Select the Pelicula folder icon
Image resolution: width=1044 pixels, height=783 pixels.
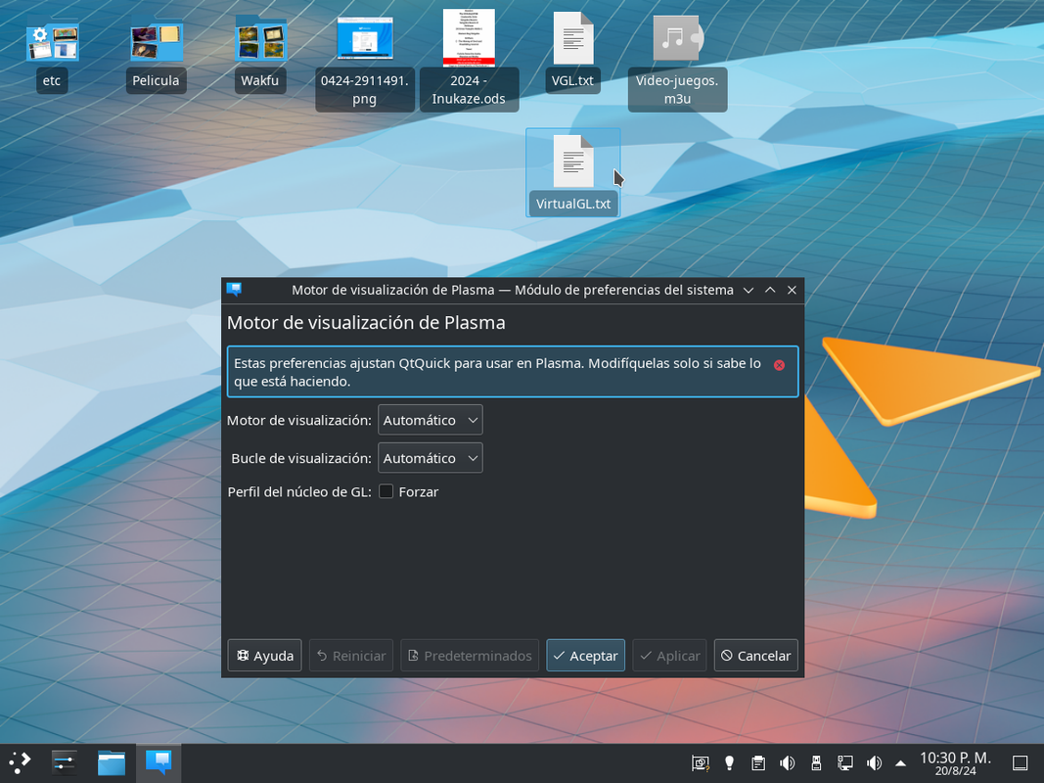click(x=156, y=41)
